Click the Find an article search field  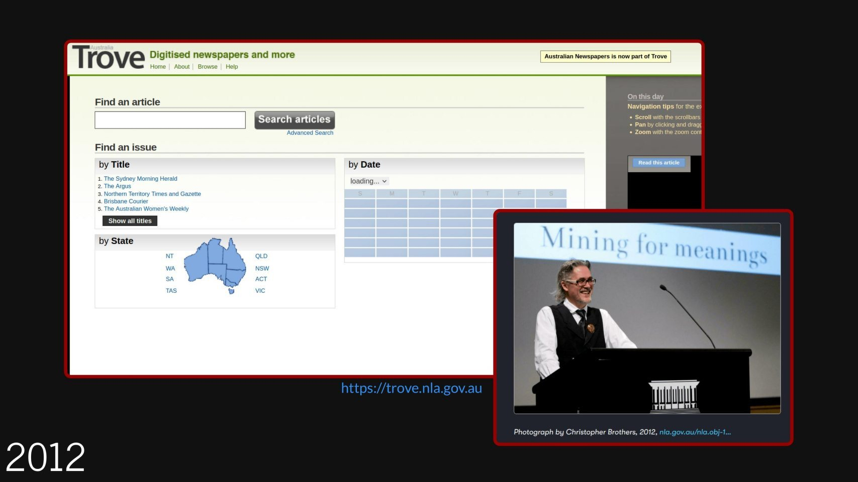coord(170,120)
